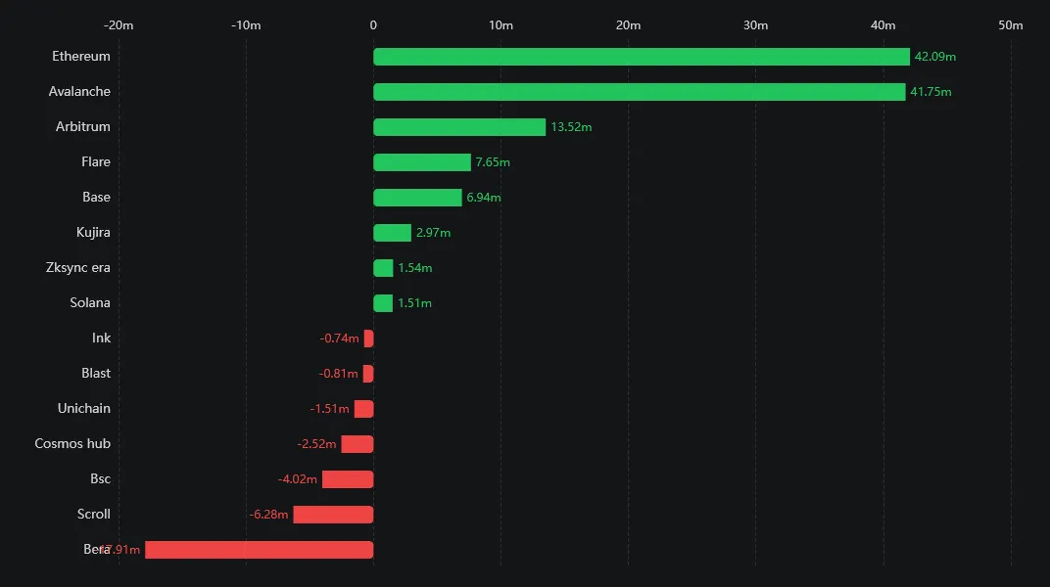
Task: Click the Zksync era axis label
Action: (x=78, y=268)
